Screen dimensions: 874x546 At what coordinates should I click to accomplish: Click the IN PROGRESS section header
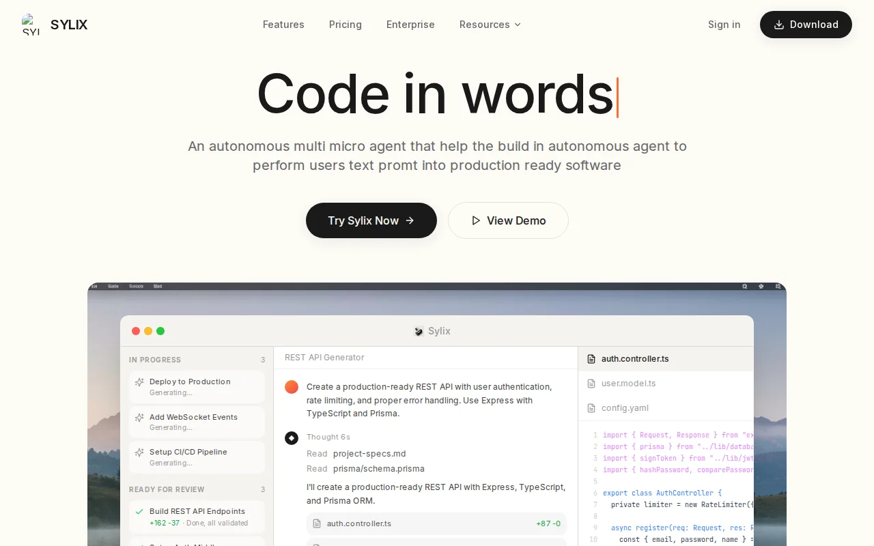[x=155, y=360]
